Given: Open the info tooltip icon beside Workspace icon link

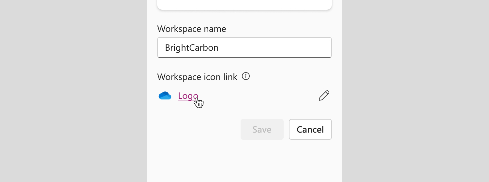Looking at the screenshot, I should [246, 76].
